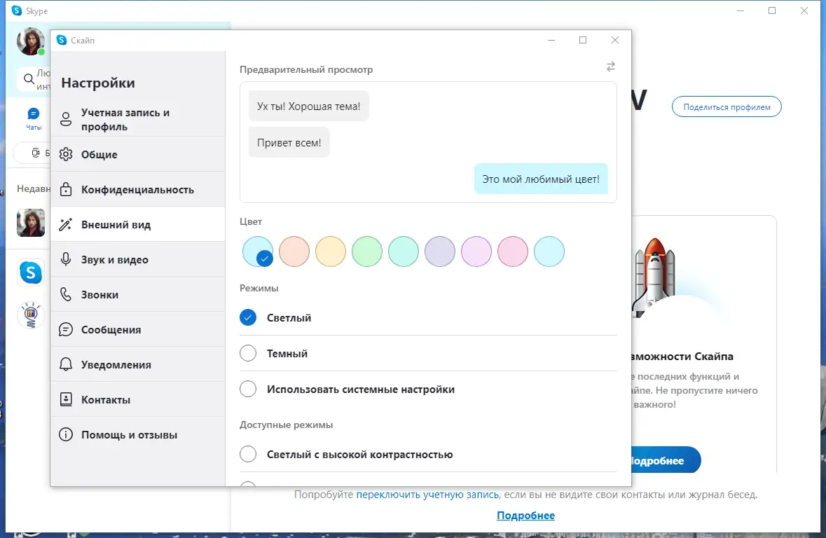Click the Notifications bell icon
The image size is (826, 538).
pyautogui.click(x=66, y=364)
